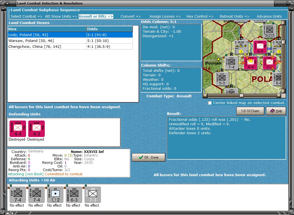Click the burning Polish 4-4 counter on map

pos(250,63)
